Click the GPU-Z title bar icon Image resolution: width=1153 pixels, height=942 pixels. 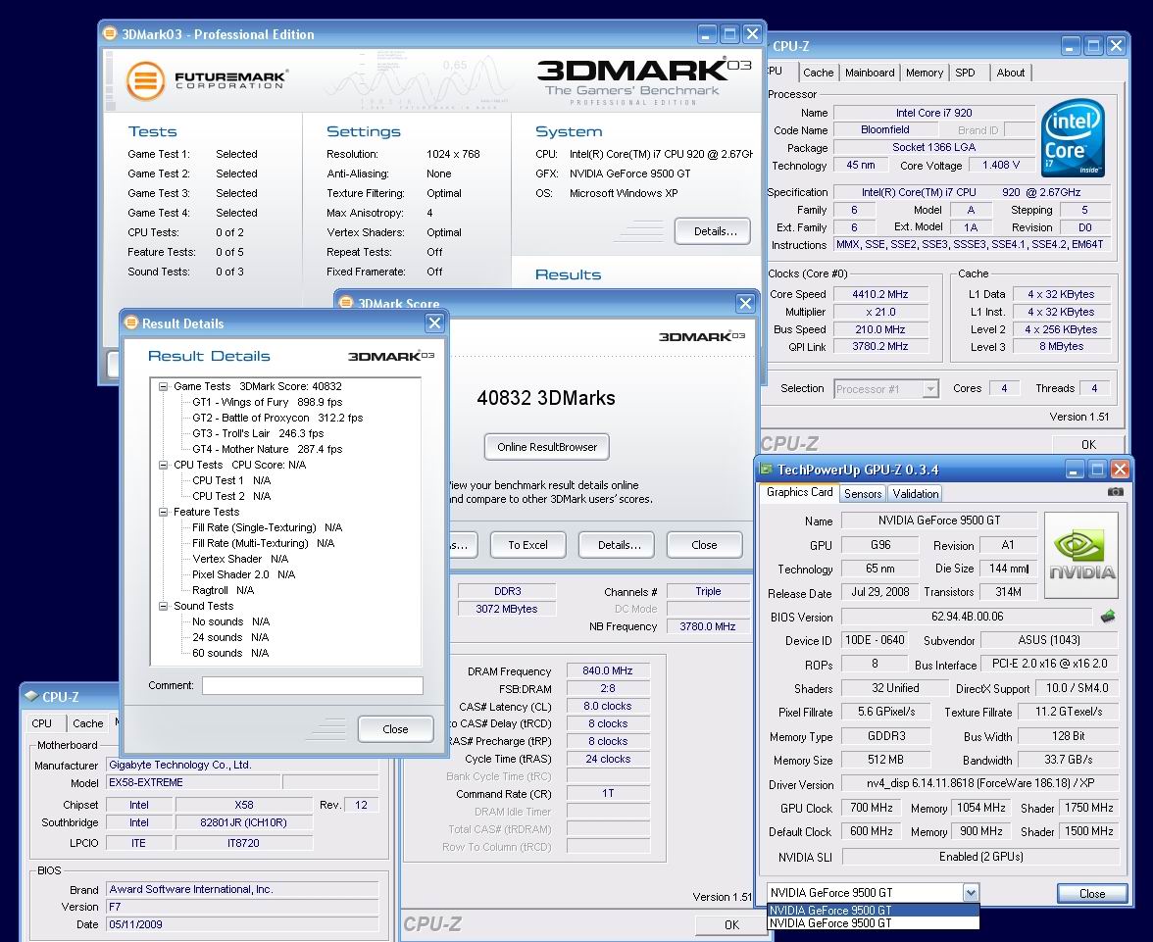[x=766, y=470]
